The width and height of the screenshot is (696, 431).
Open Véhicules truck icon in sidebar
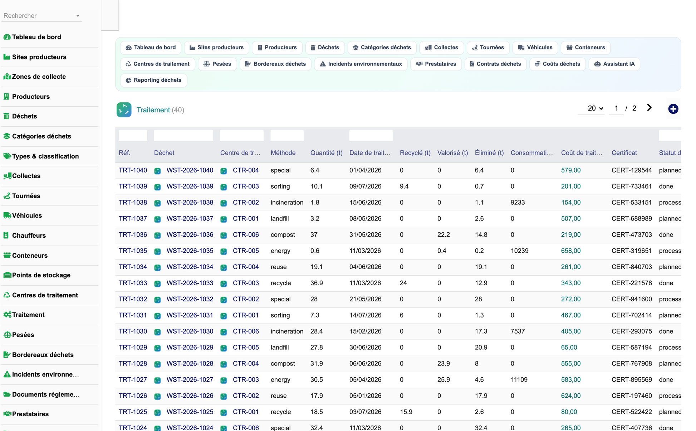7,215
